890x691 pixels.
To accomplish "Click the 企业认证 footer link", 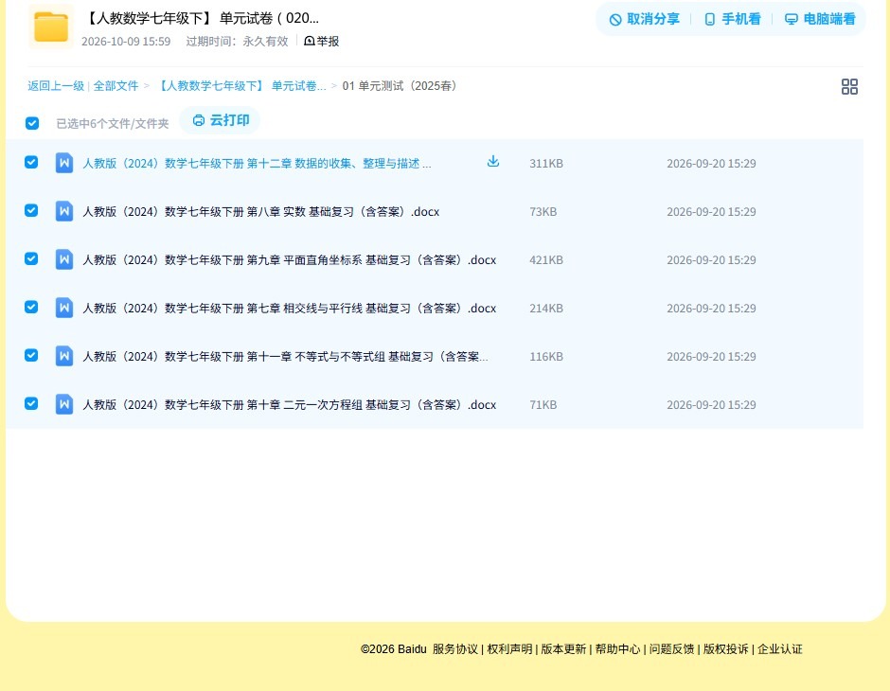I will pyautogui.click(x=780, y=649).
